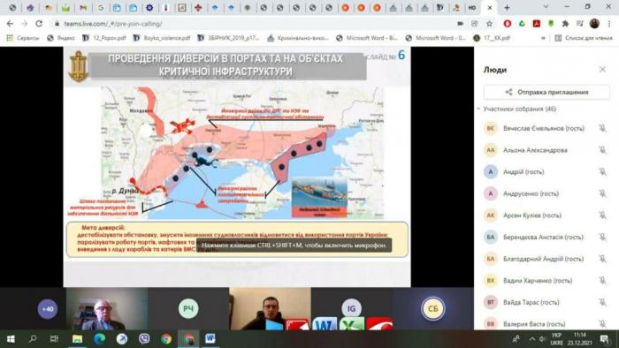
Task: Switch keyboard language УКР indicator
Action: point(556,339)
